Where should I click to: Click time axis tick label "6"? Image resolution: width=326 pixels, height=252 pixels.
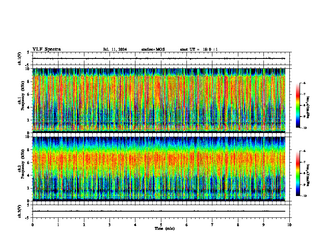pyautogui.click(x=187, y=225)
